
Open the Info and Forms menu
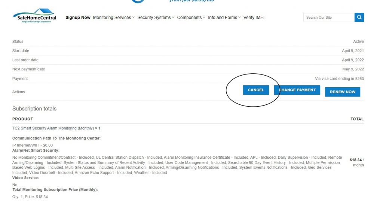[223, 18]
